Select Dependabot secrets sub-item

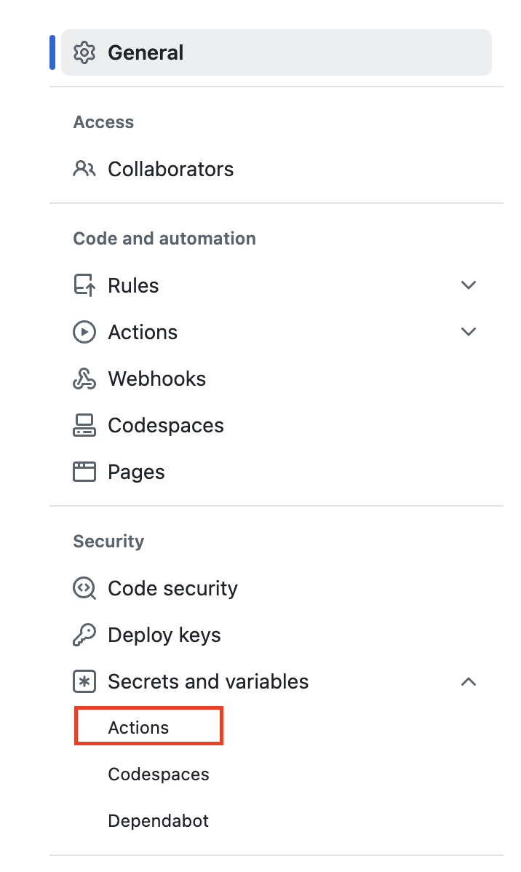[x=158, y=821]
